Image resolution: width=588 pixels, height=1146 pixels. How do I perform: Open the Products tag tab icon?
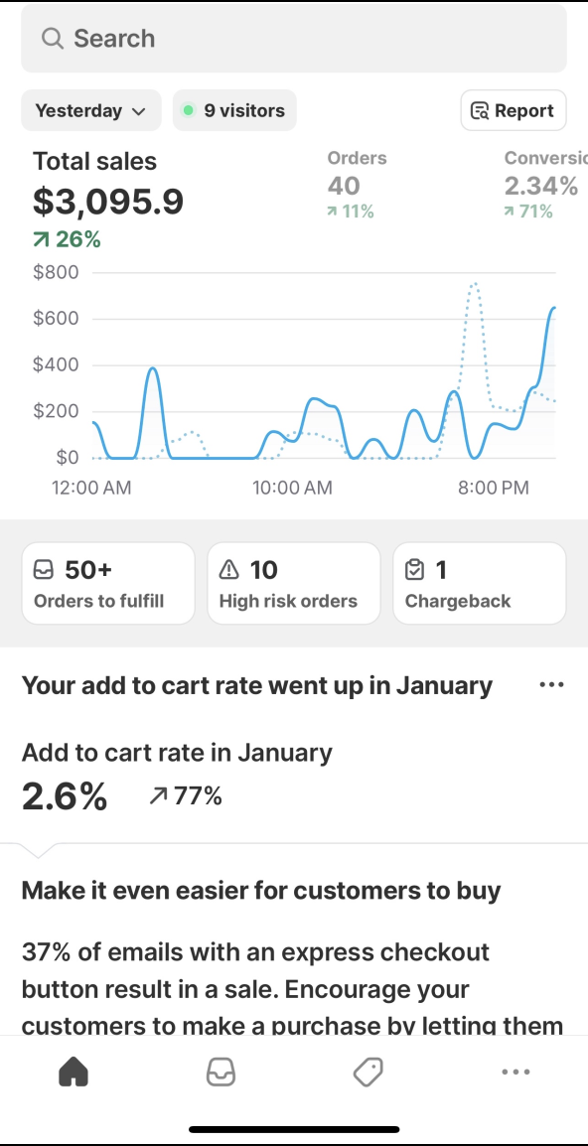(x=367, y=1073)
